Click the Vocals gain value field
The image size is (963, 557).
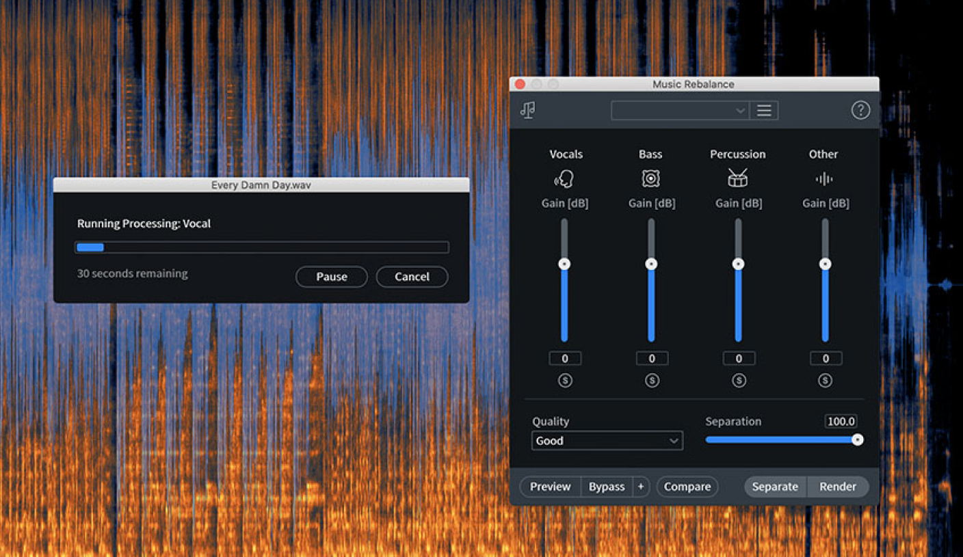pyautogui.click(x=565, y=358)
